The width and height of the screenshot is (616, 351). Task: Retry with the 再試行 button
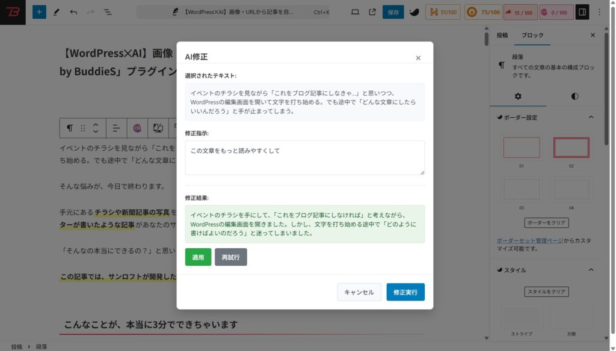point(230,257)
